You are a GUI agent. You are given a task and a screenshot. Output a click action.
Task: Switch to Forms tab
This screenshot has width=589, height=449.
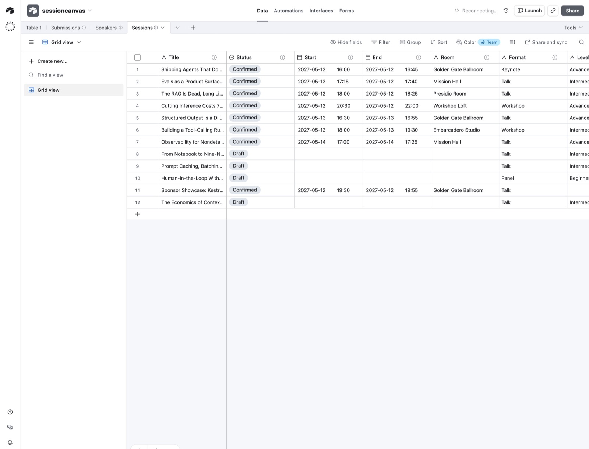(x=346, y=11)
